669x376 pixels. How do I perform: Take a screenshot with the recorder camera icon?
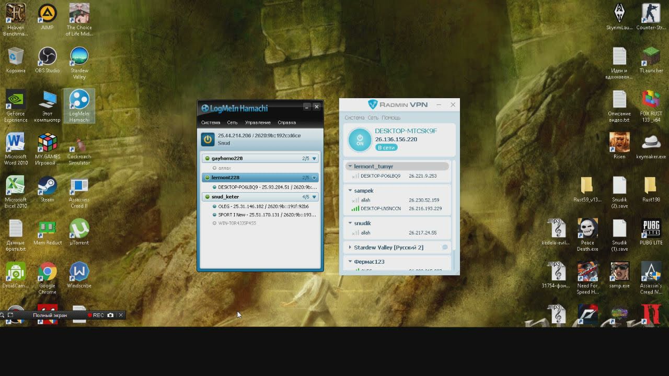[x=110, y=315]
